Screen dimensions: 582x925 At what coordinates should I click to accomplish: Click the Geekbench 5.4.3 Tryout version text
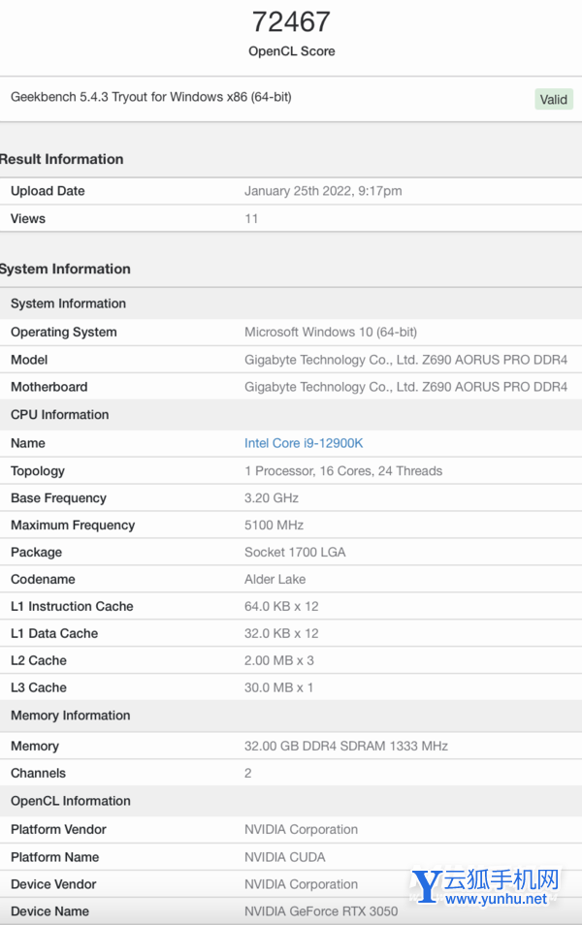150,97
